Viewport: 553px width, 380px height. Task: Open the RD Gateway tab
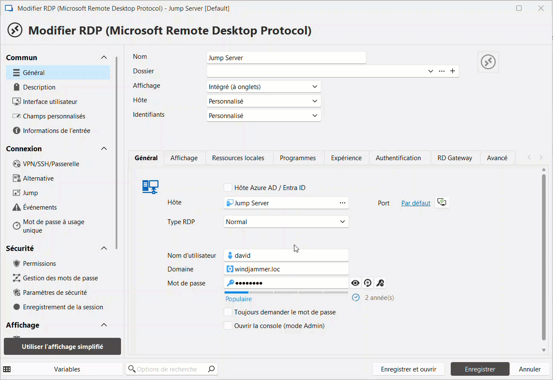click(x=455, y=158)
